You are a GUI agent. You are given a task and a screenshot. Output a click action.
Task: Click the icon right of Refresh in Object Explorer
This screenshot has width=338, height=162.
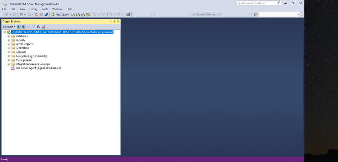point(43,27)
